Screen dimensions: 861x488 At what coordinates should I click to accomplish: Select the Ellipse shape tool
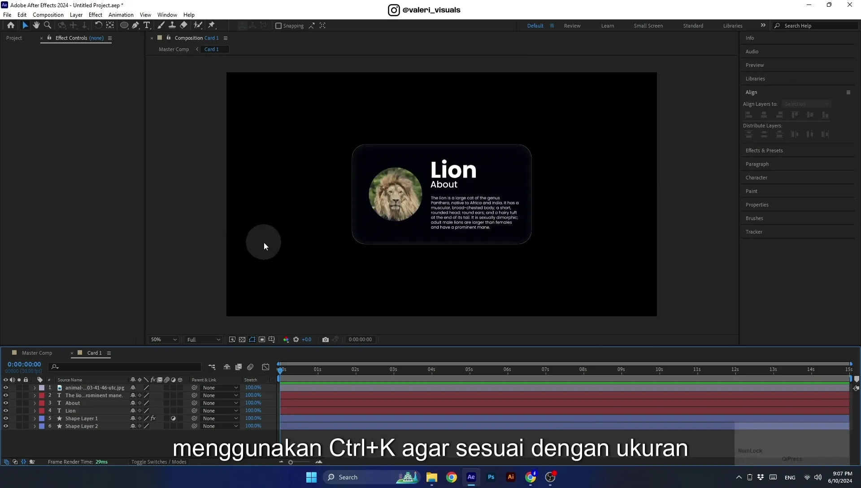coord(124,26)
